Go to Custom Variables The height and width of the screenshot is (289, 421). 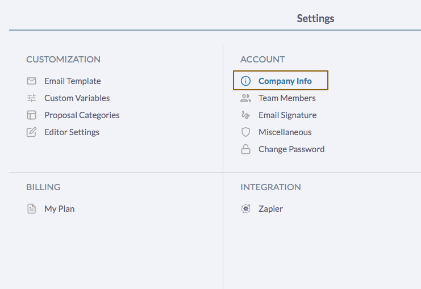[77, 98]
